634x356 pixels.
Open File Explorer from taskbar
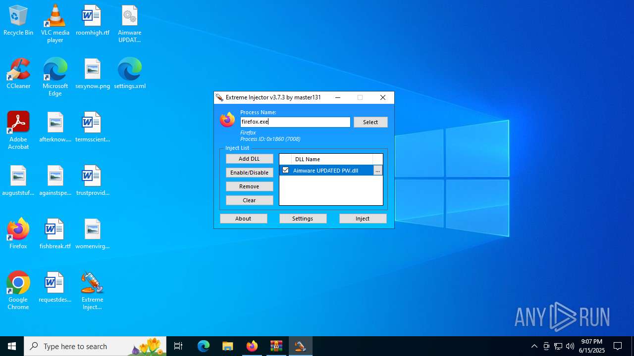pyautogui.click(x=227, y=346)
